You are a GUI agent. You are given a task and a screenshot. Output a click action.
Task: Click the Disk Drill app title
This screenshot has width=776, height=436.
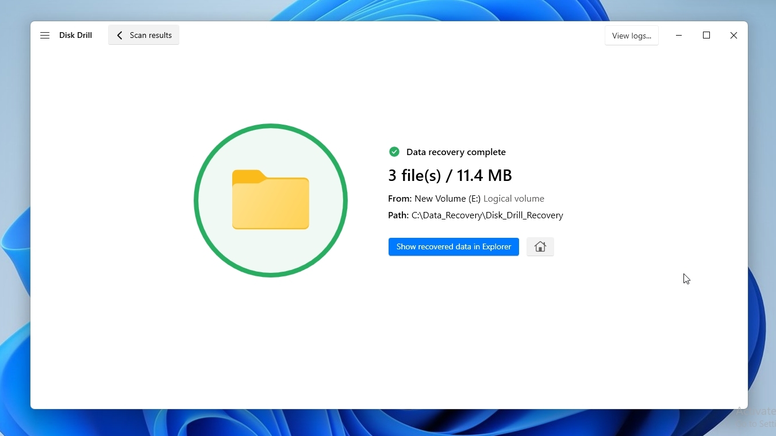click(x=76, y=35)
